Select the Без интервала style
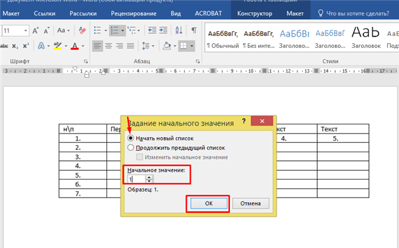The image size is (399, 248). point(259,39)
